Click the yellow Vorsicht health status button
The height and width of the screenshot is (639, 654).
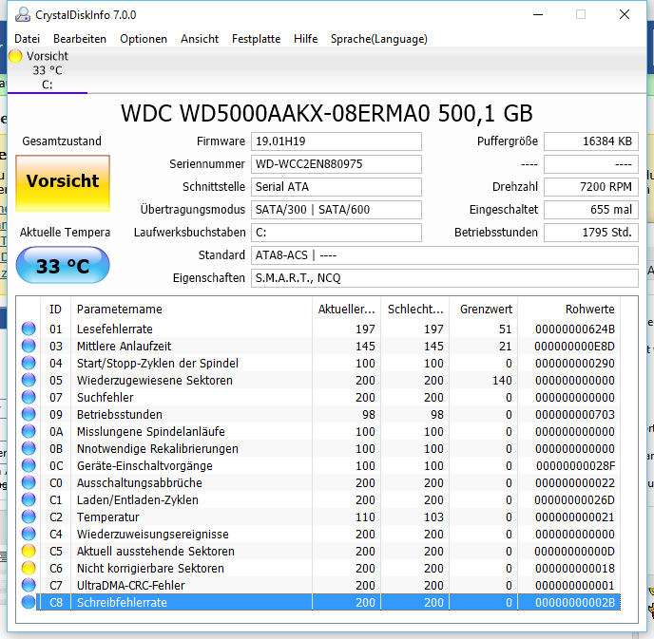(63, 183)
